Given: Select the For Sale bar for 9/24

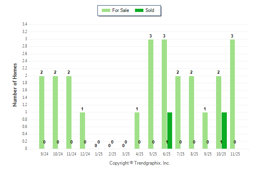Looking at the screenshot, I should 42,112.
